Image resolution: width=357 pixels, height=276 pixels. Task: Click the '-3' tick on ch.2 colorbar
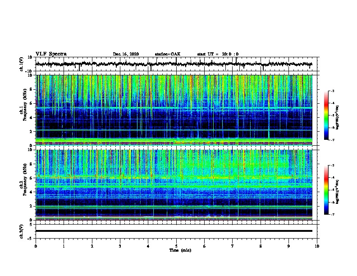pos(332,166)
